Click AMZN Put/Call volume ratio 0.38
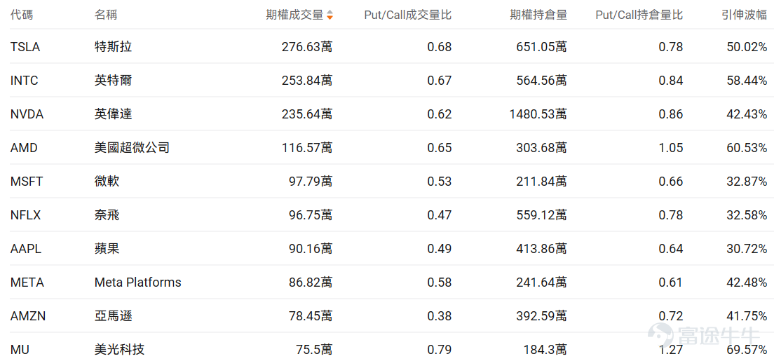774x361 pixels. (440, 315)
